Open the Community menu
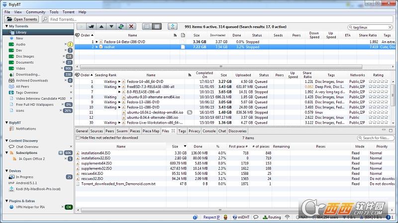The height and width of the screenshot is (223, 398). (x=35, y=12)
